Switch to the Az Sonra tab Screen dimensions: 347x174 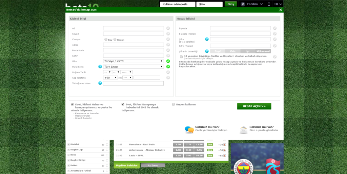(x=153, y=165)
